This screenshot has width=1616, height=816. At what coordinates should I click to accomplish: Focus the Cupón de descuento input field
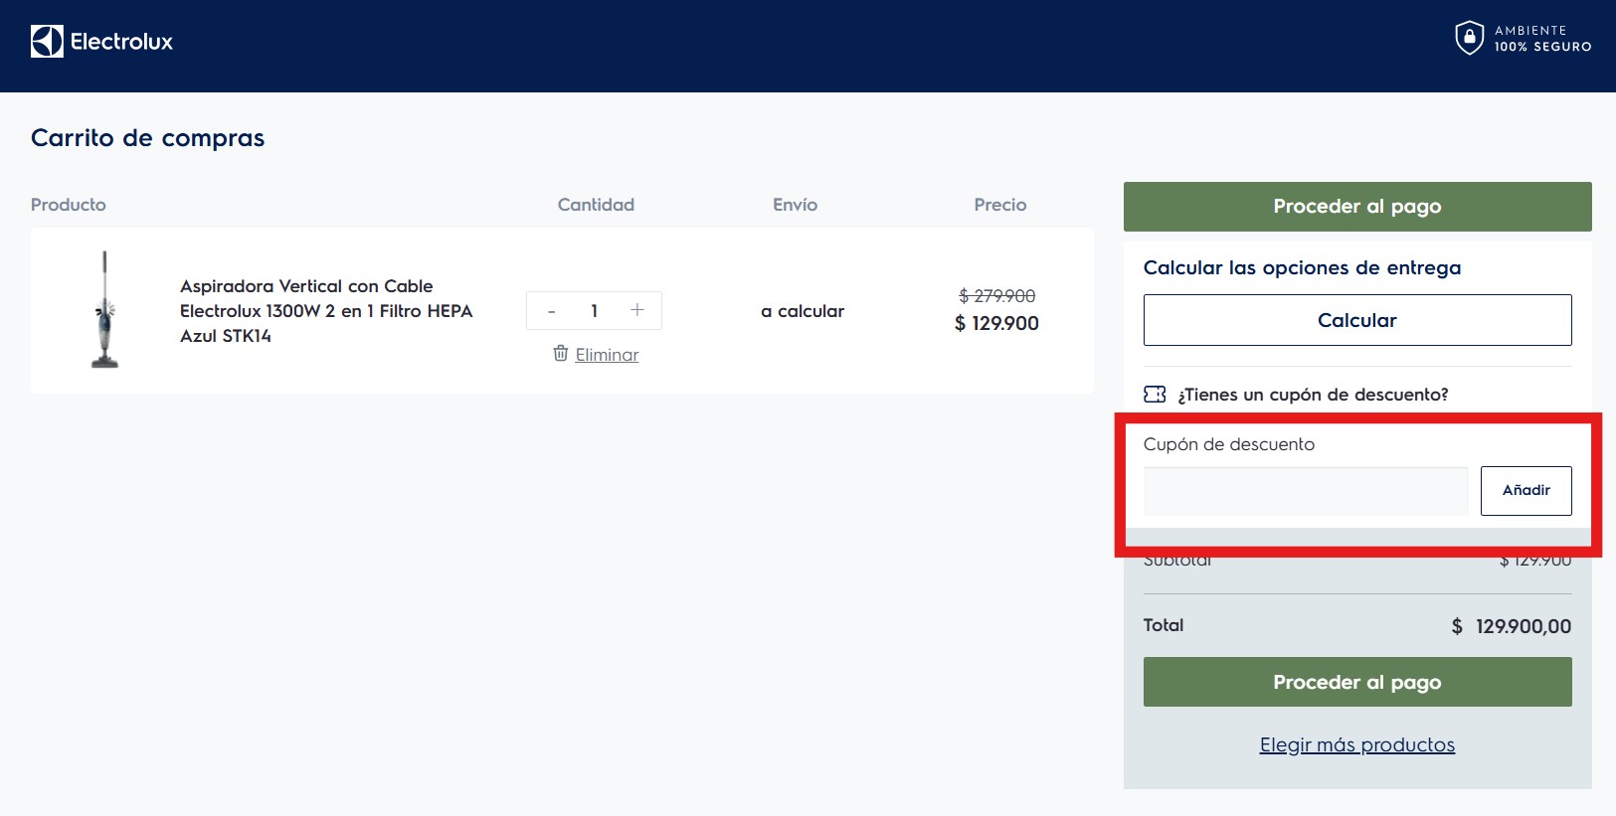pos(1305,491)
